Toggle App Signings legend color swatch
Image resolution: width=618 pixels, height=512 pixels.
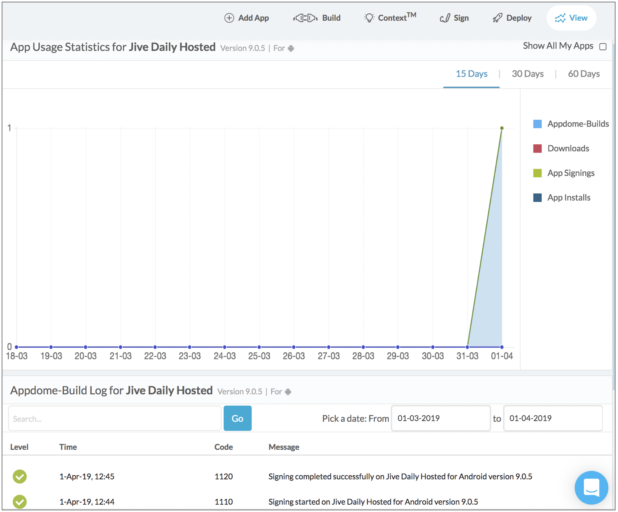pos(538,173)
